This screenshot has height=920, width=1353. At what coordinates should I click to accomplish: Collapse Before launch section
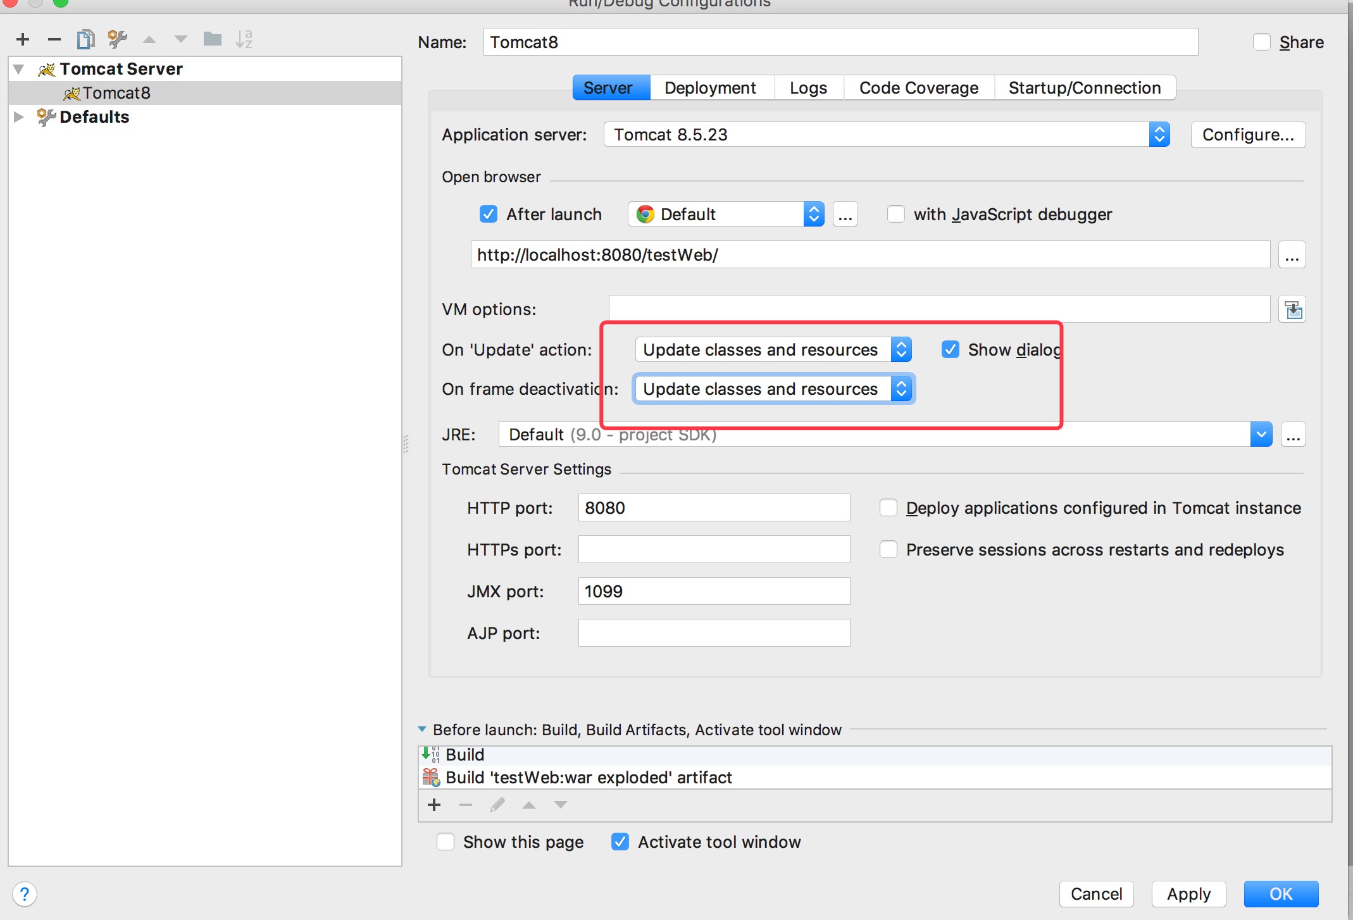click(422, 730)
